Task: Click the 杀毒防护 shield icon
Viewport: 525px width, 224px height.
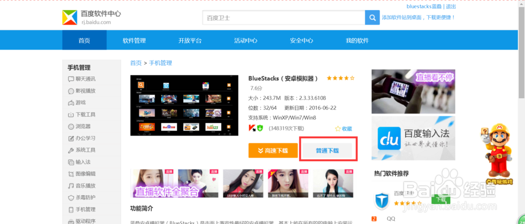Action: (71, 198)
